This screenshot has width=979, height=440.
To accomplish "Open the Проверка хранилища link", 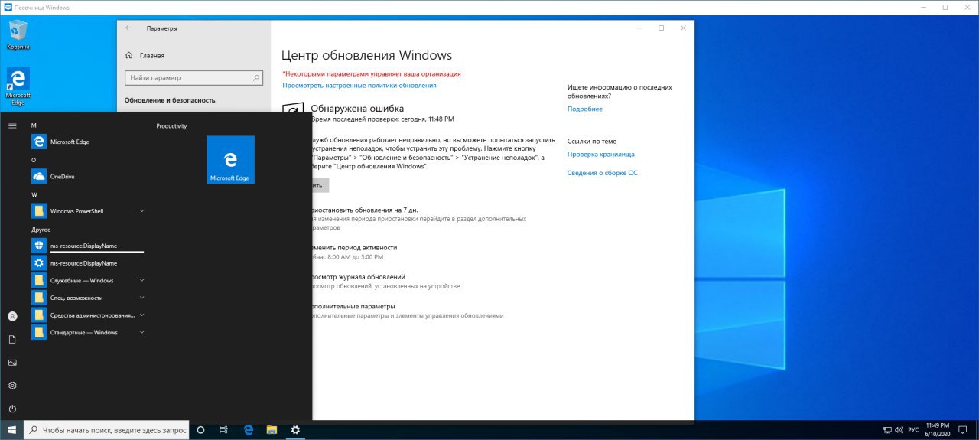I will pyautogui.click(x=601, y=155).
